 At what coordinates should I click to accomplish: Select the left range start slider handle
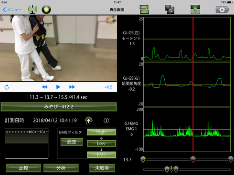click(x=143, y=159)
